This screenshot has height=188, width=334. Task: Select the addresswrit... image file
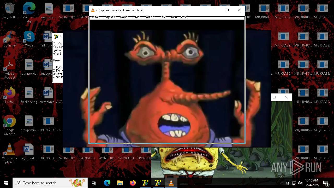29,67
